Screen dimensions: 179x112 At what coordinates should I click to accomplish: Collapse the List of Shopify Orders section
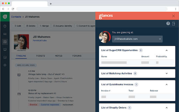pos(167,108)
